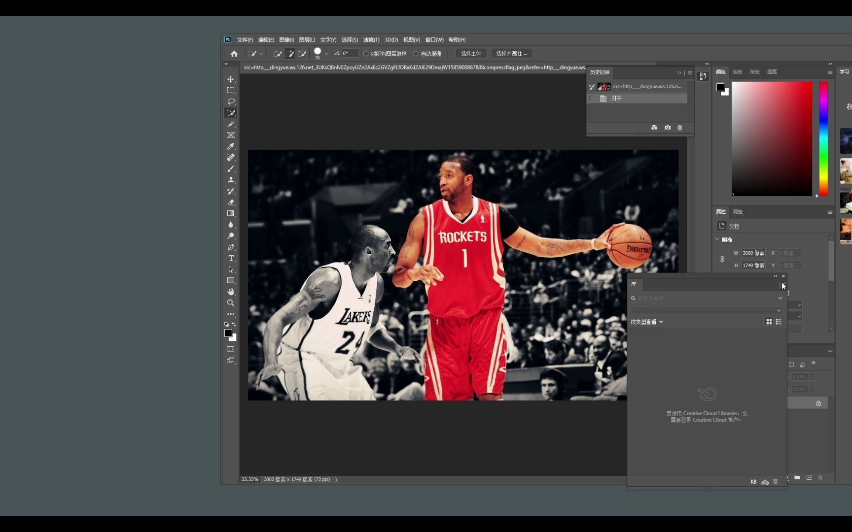The height and width of the screenshot is (532, 852).
Task: Open 窗口(W) menu
Action: 434,40
